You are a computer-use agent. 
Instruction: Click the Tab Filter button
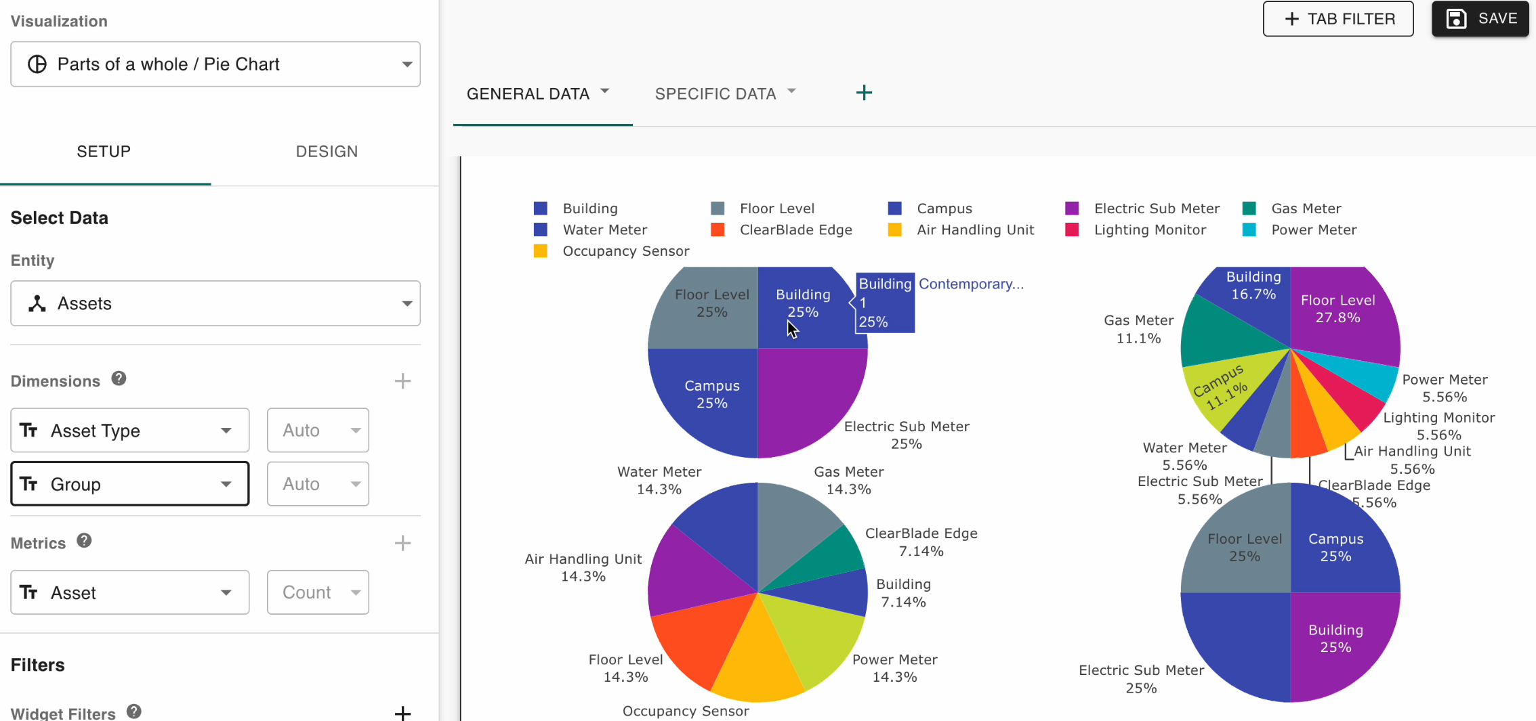(x=1337, y=19)
